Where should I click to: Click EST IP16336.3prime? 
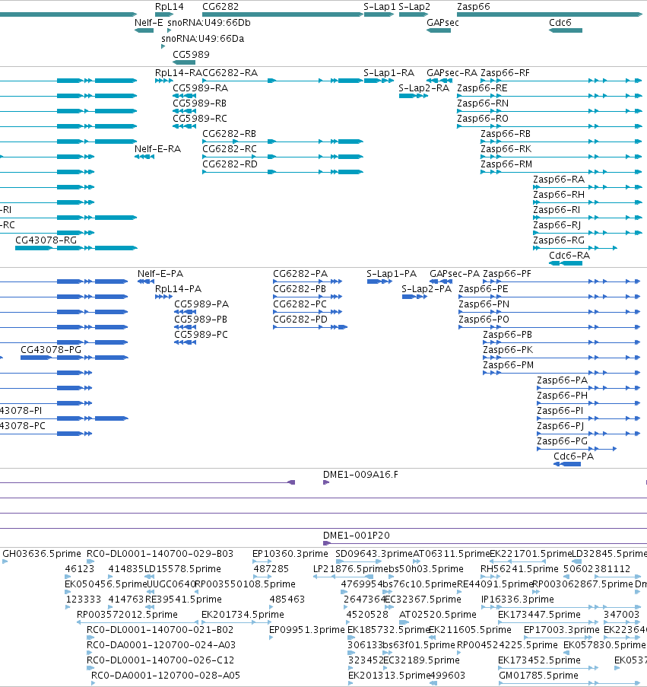[x=518, y=599]
